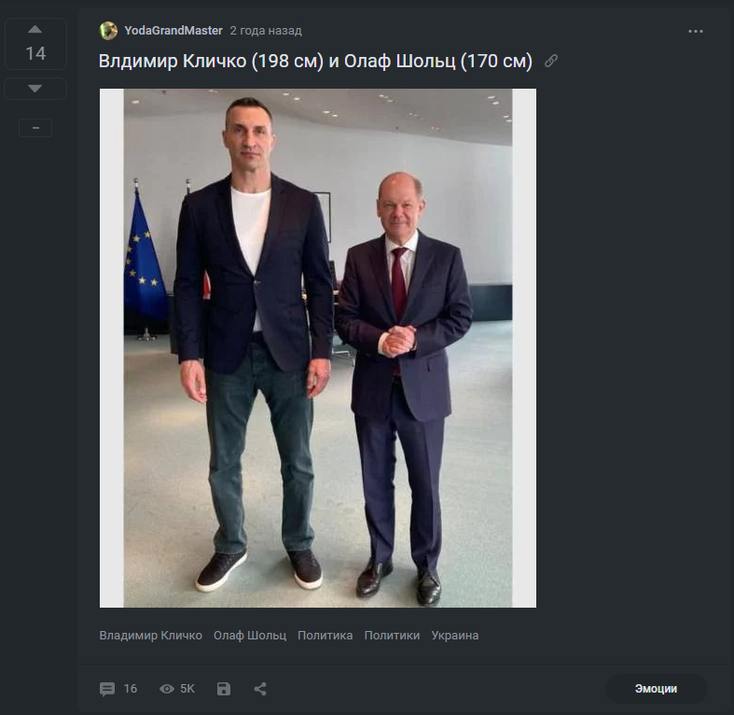
Task: Upvote the post with the up arrow
Action: [x=35, y=30]
